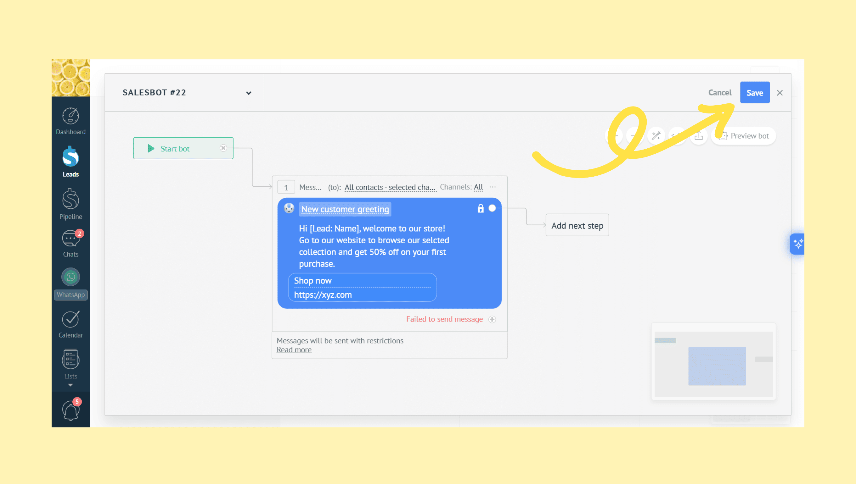Toggle the lock icon on message
This screenshot has width=856, height=484.
[x=480, y=208]
